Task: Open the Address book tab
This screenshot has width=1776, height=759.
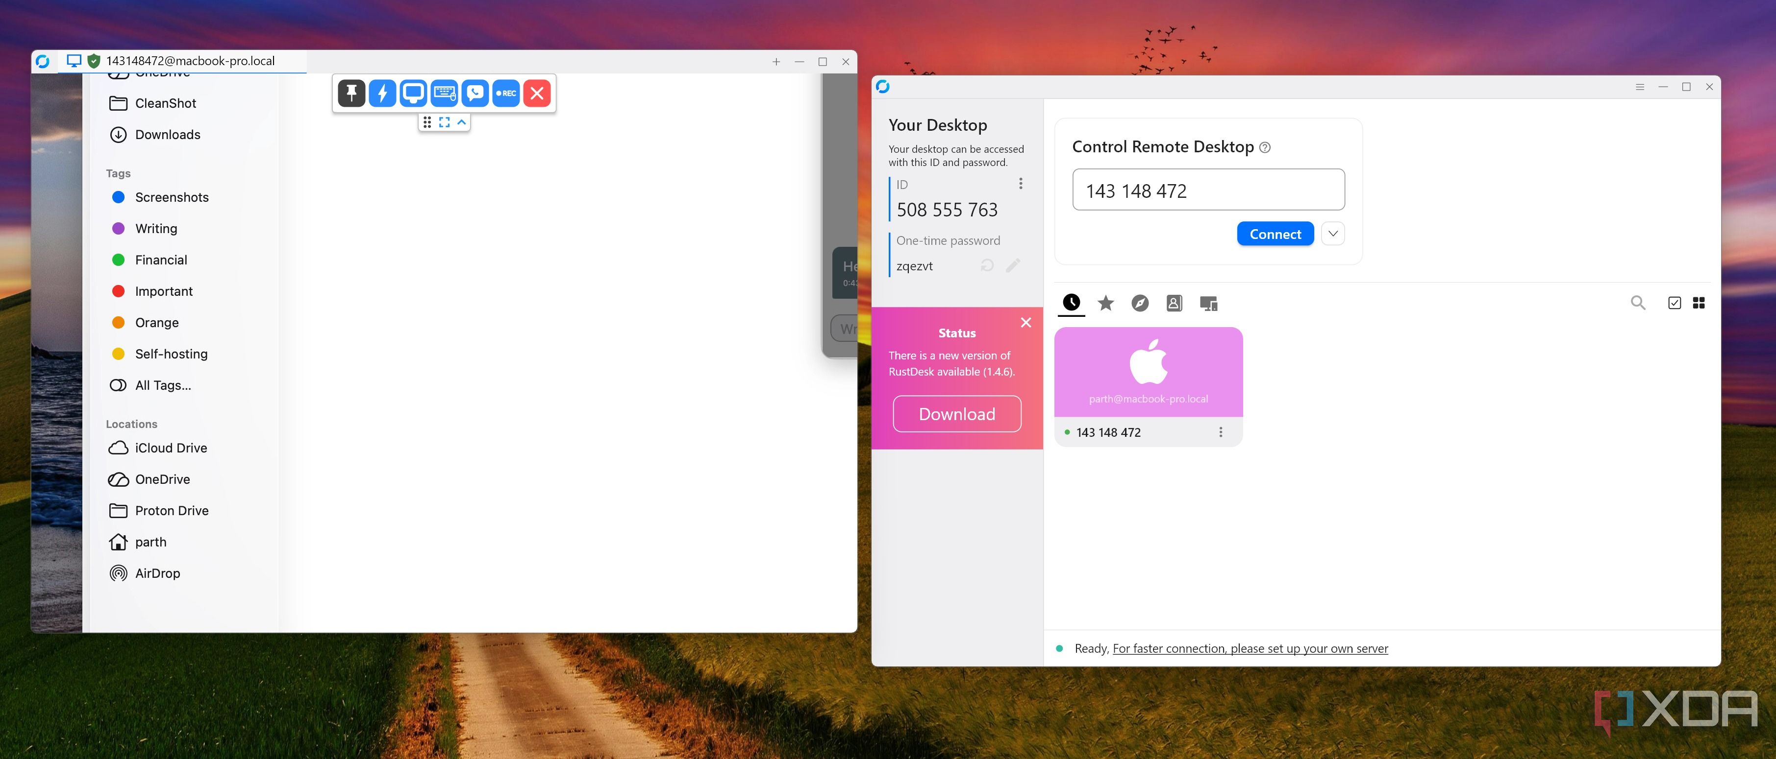Action: point(1174,303)
